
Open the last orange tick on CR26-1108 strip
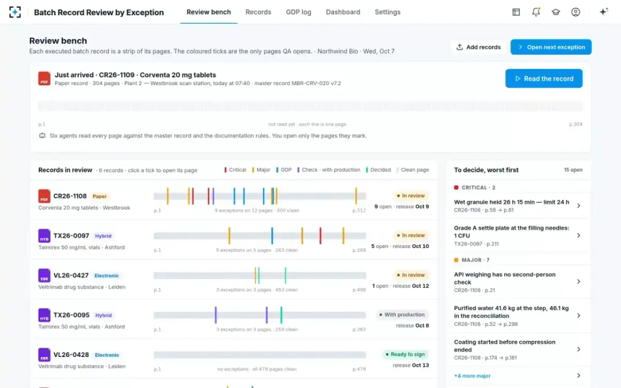click(356, 196)
